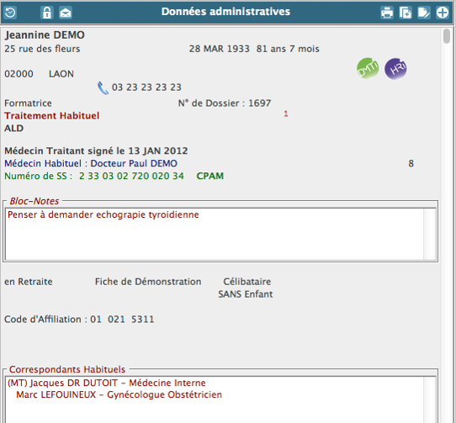Viewport: 456px width, 423px height.
Task: Click the duplicate document icon
Action: (x=406, y=13)
